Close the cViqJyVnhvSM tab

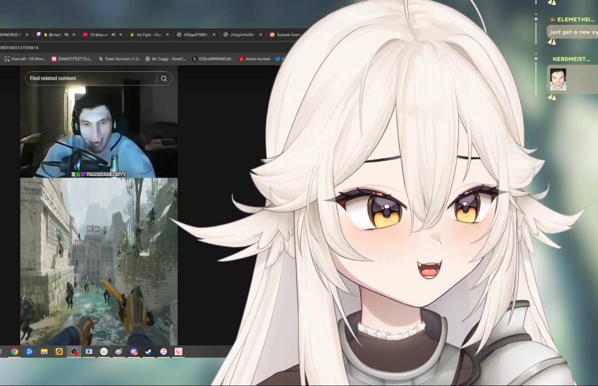(261, 35)
